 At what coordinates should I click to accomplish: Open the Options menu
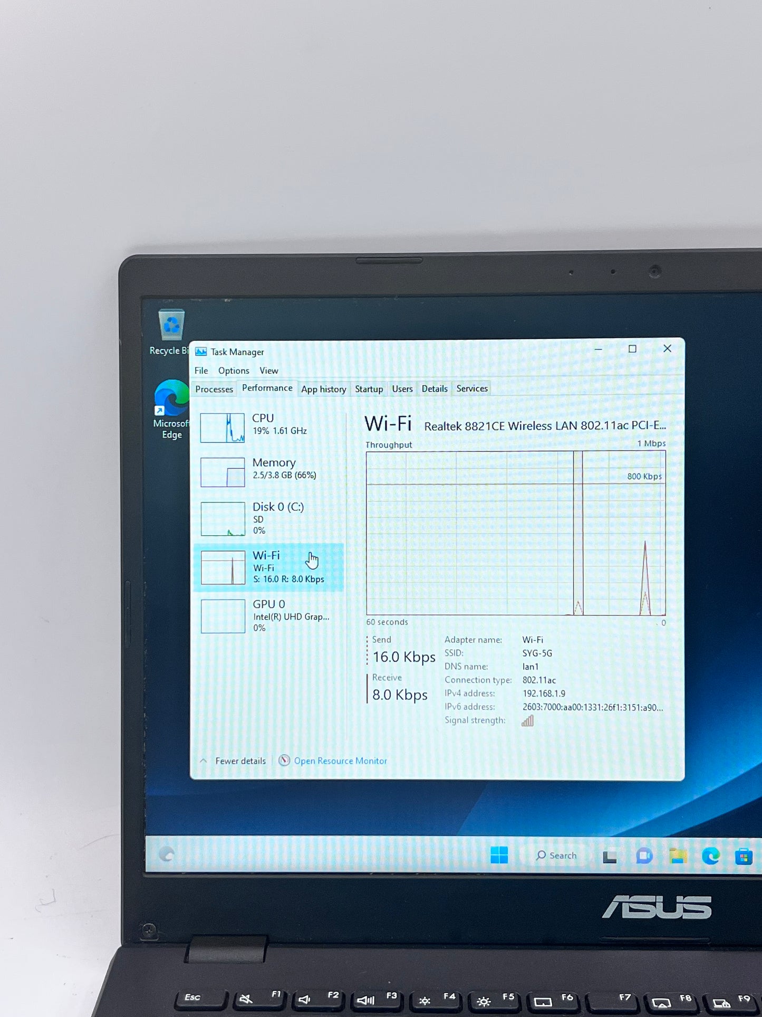(x=234, y=370)
